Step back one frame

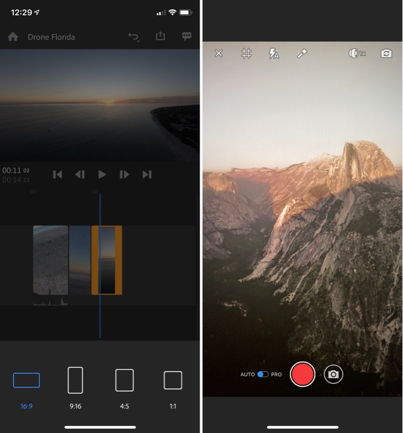pos(80,175)
